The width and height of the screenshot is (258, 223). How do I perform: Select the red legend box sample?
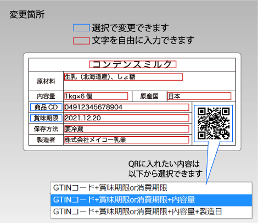81,41
